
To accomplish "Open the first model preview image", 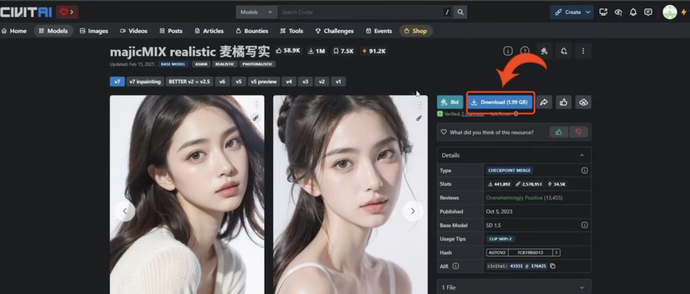I will click(187, 195).
